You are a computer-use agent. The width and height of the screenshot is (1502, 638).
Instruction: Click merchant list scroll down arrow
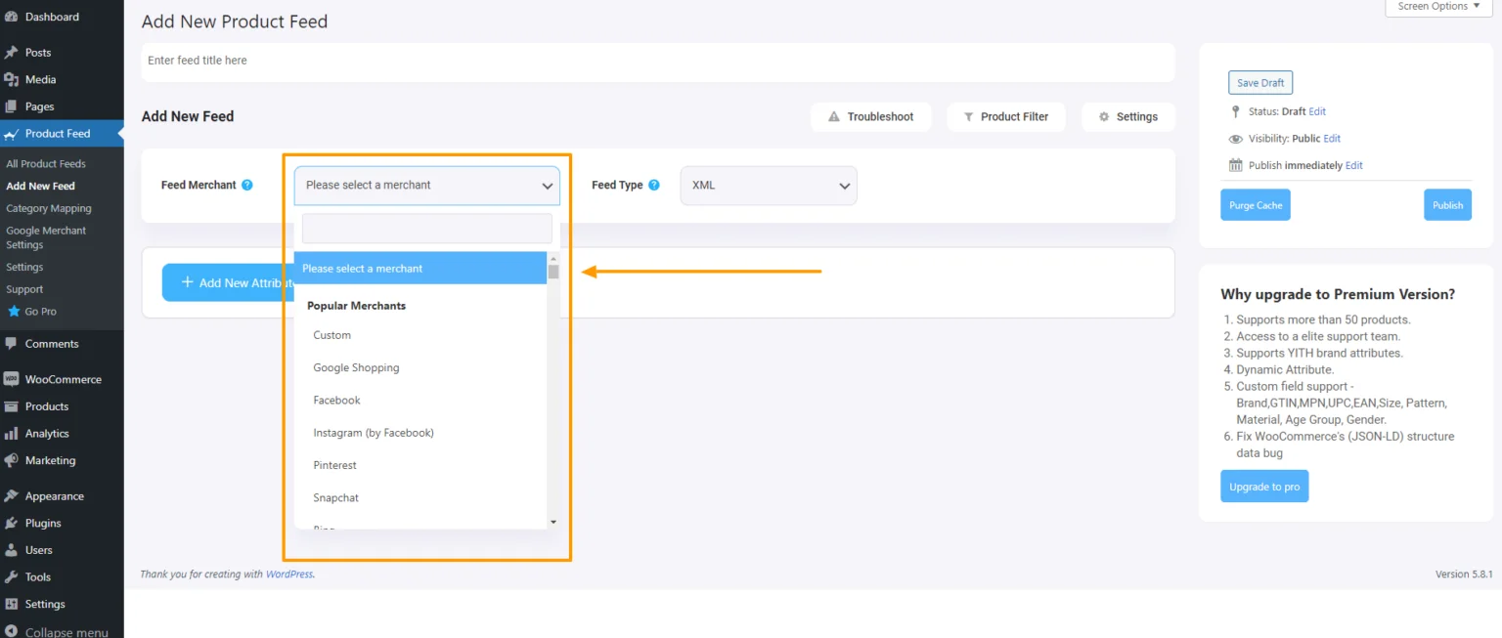point(553,523)
